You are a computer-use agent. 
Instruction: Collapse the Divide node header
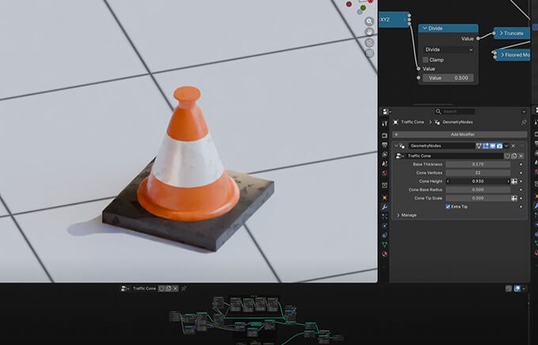tap(423, 28)
